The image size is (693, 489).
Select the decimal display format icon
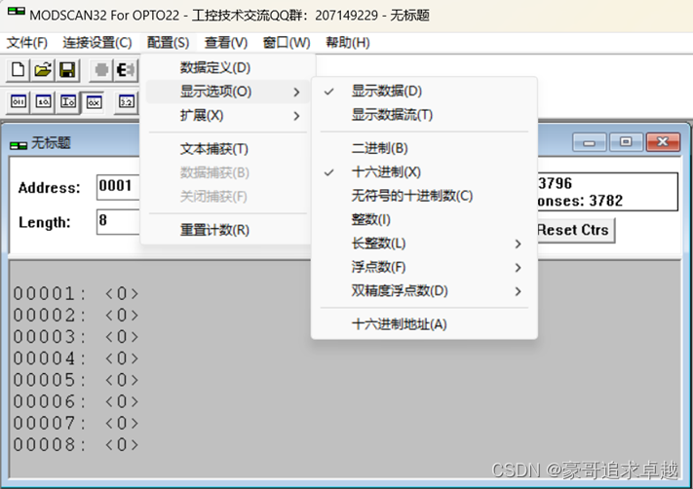coord(43,102)
